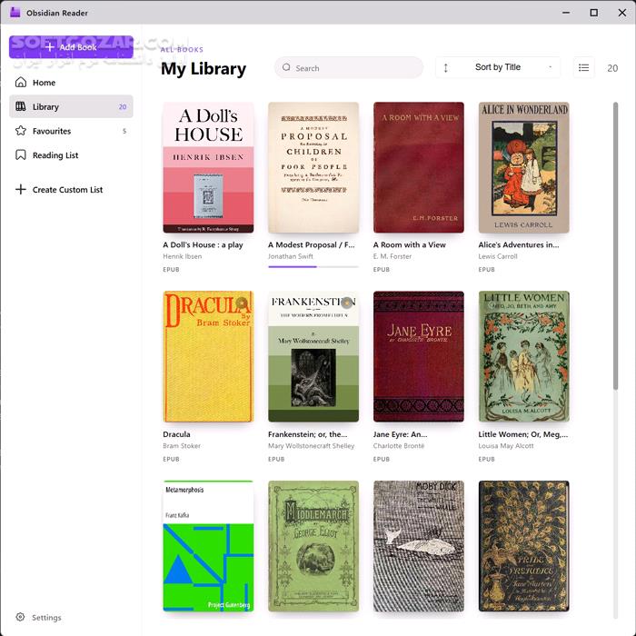Click title 'Little Women; Or, Meg,...'

pyautogui.click(x=523, y=434)
